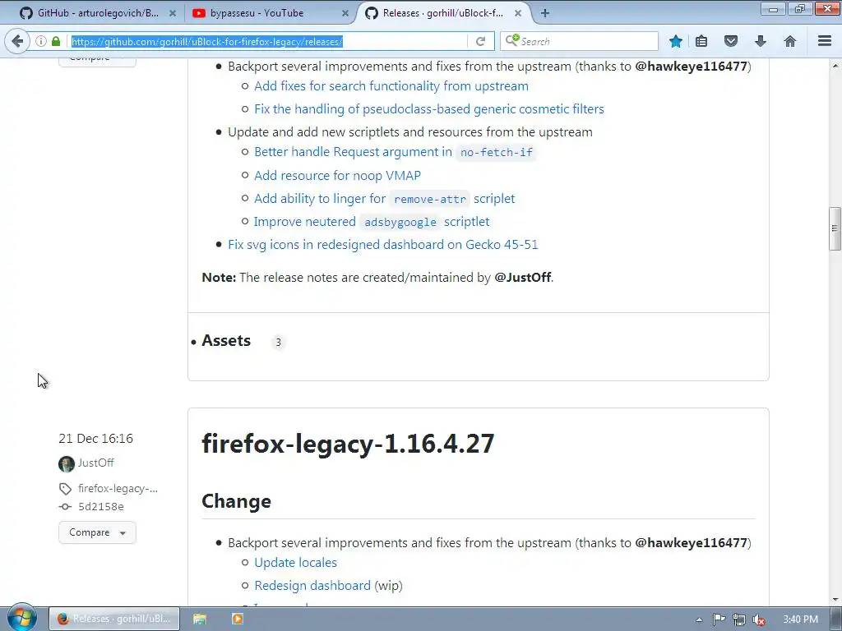Click the tag icon beside firefox-legacy tag

66,489
